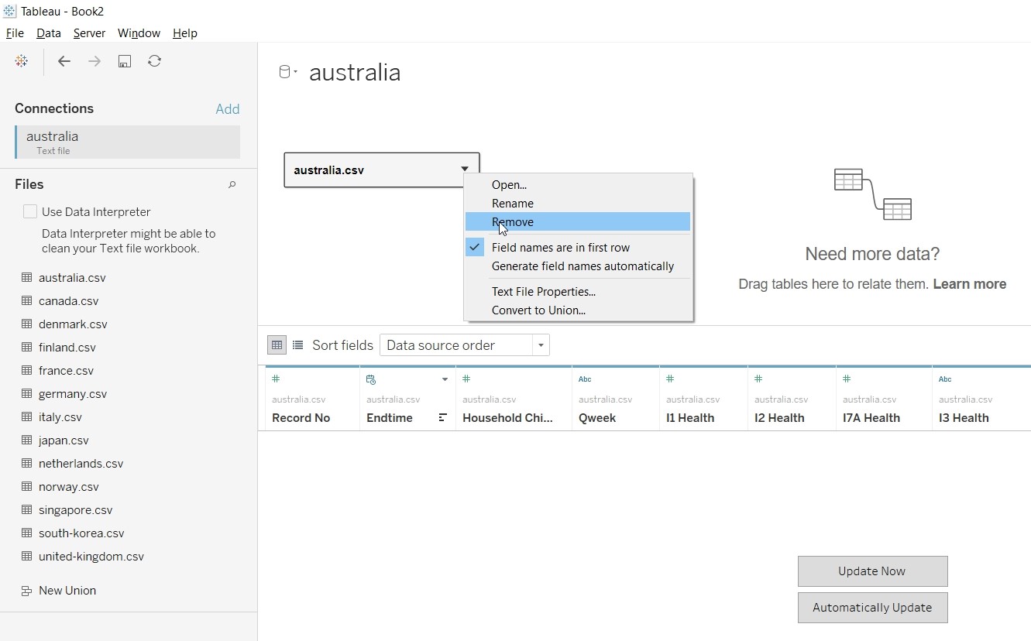Click the Add connection link
The width and height of the screenshot is (1031, 641).
pyautogui.click(x=227, y=109)
